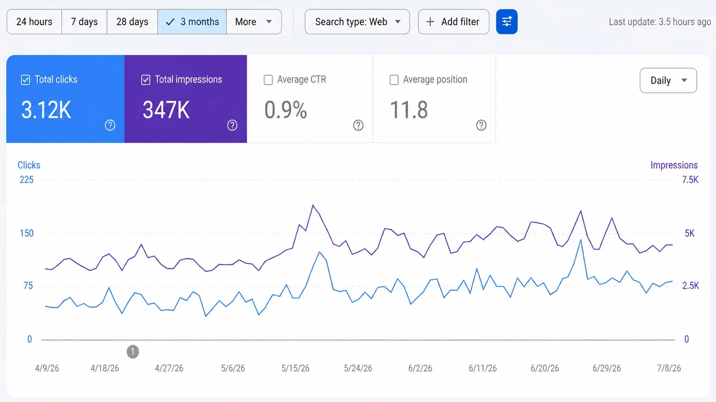Screen dimensions: 716x402
Task: Click the 5K impressions axis value
Action: [690, 233]
